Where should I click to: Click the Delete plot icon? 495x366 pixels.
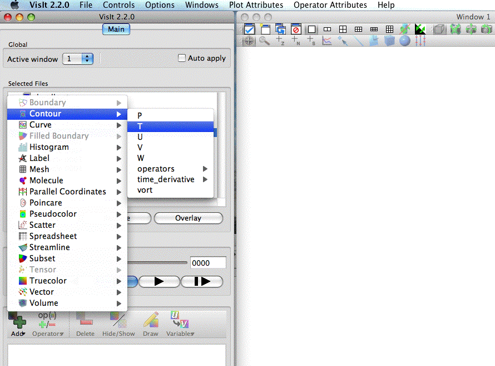85,323
